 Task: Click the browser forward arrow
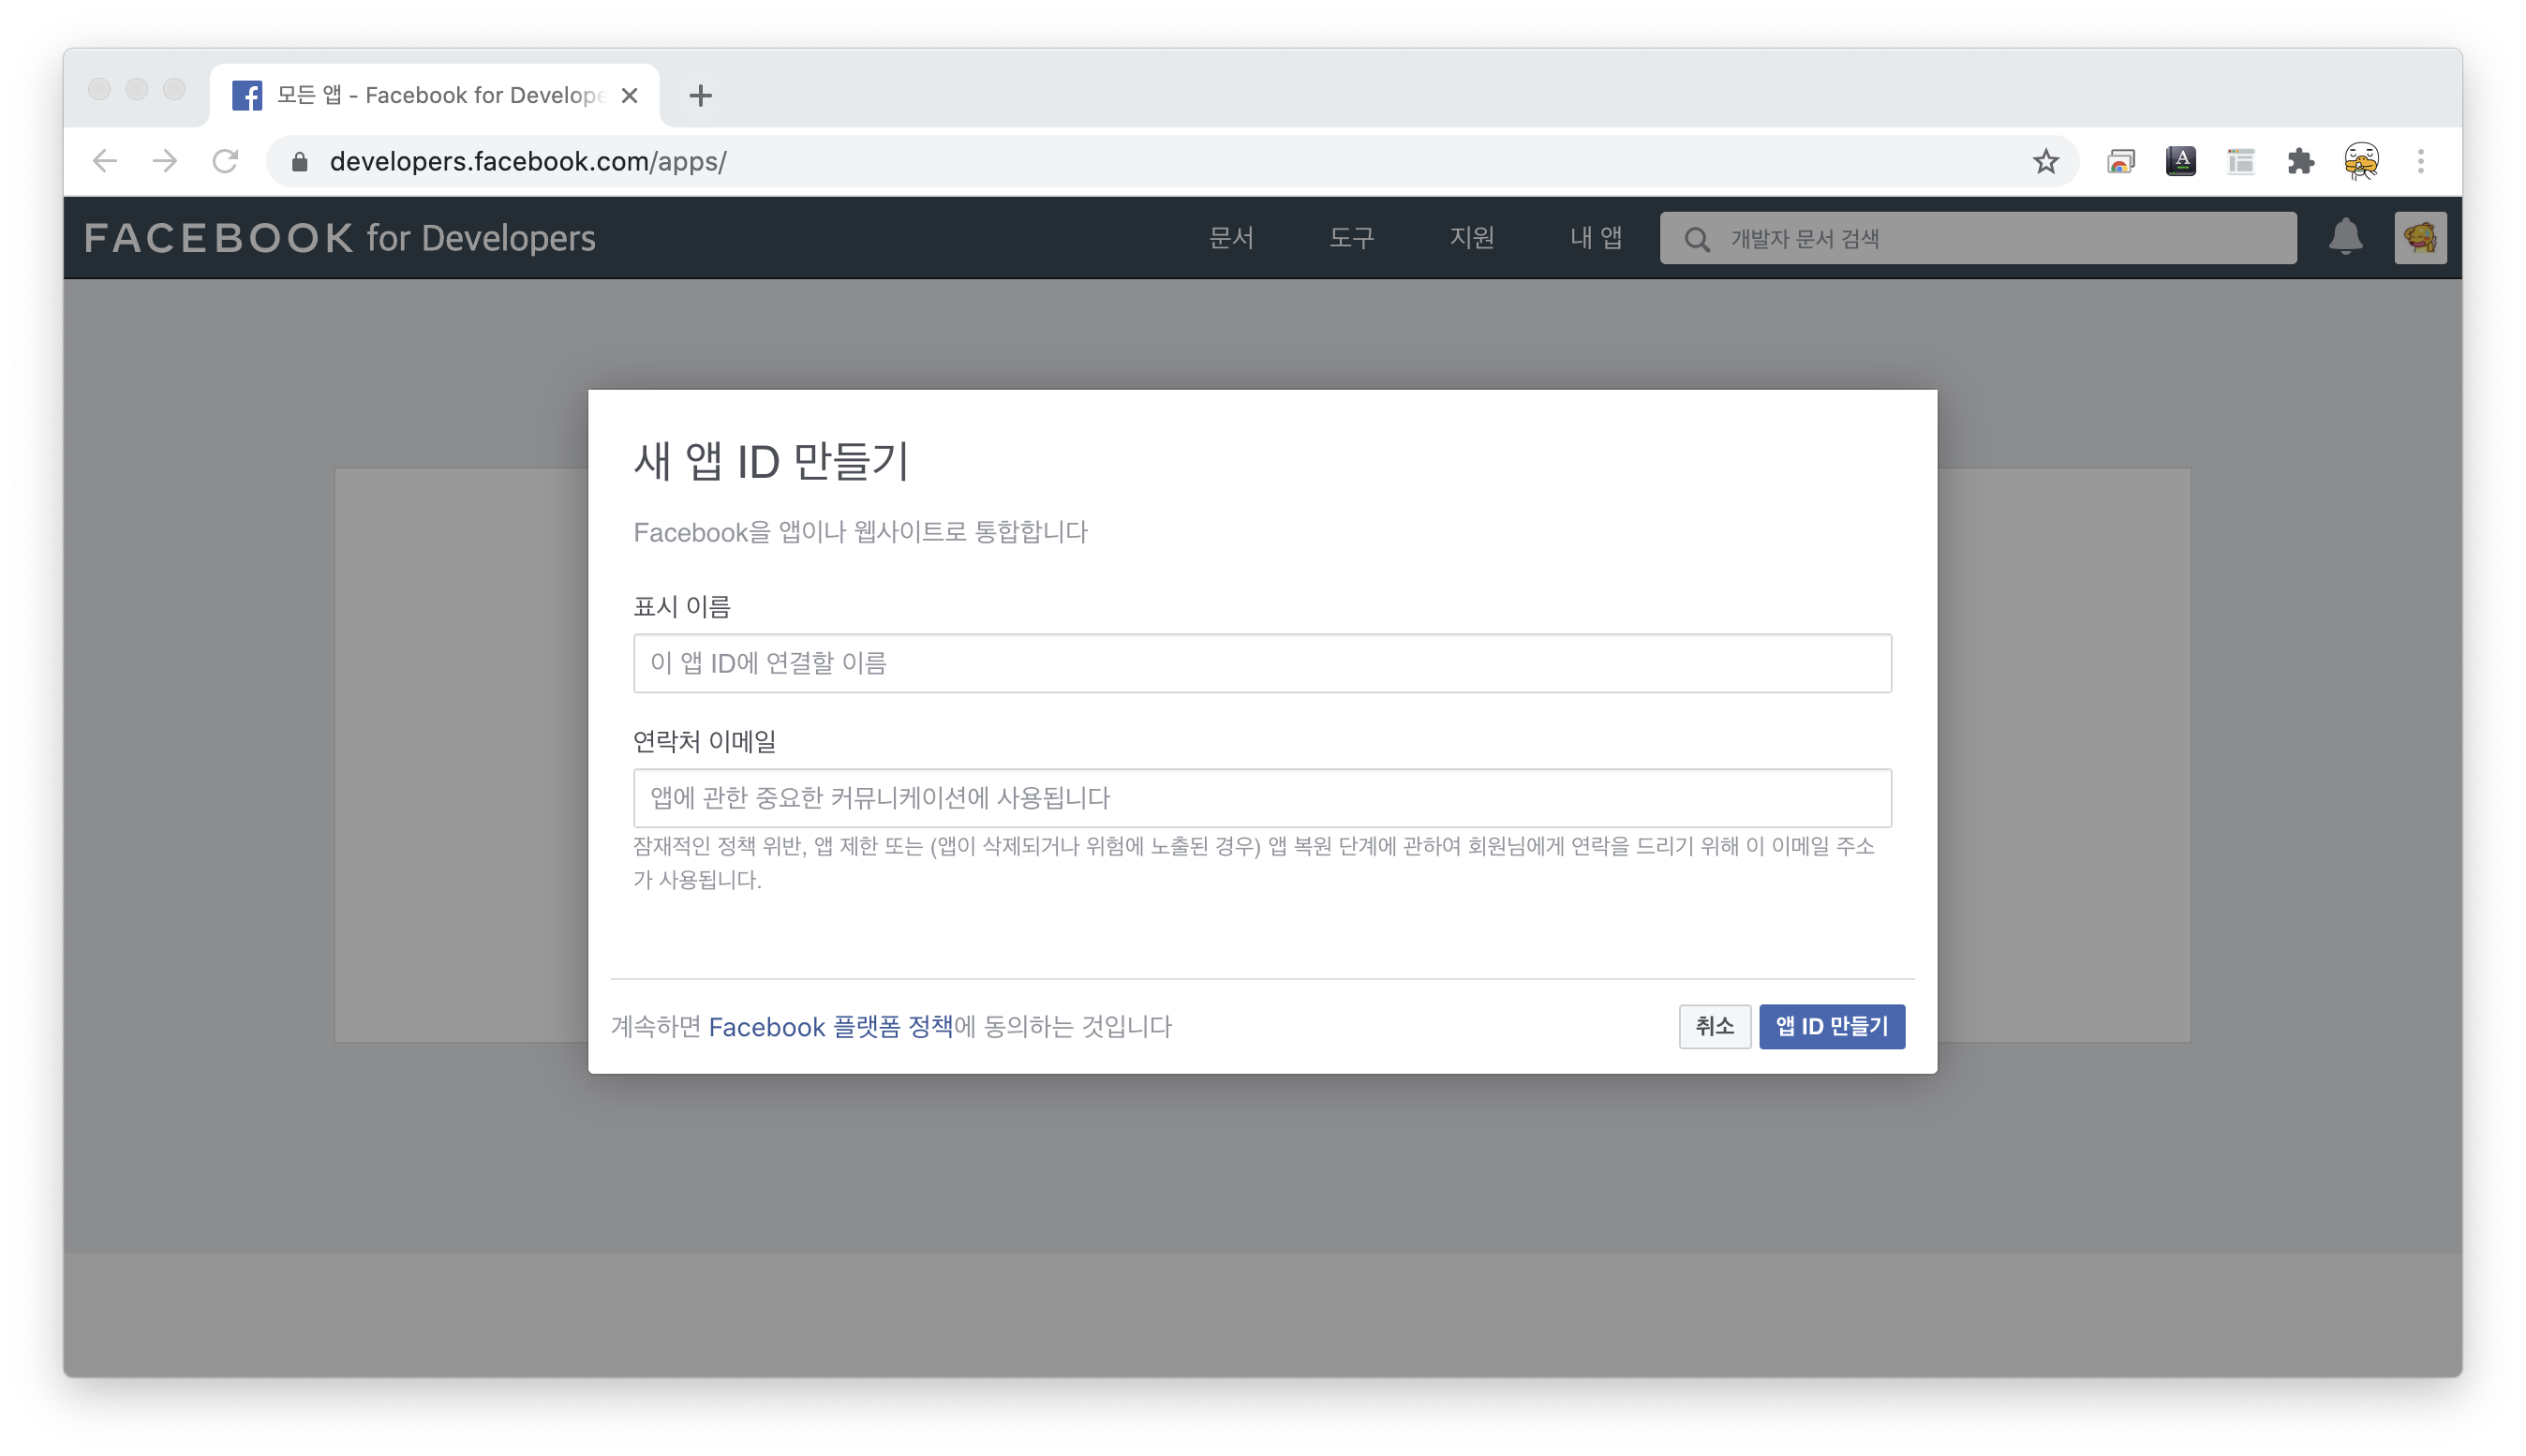click(165, 161)
